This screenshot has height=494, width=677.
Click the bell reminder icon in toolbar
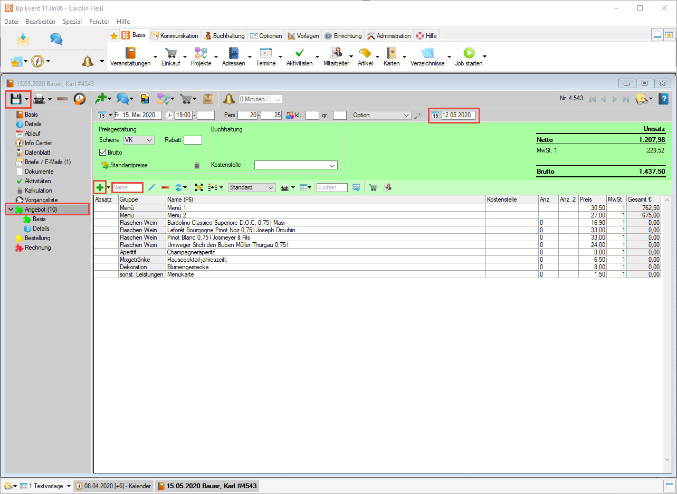coord(228,99)
